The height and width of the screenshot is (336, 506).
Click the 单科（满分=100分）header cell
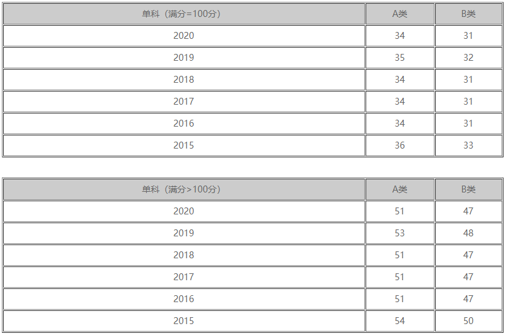184,14
